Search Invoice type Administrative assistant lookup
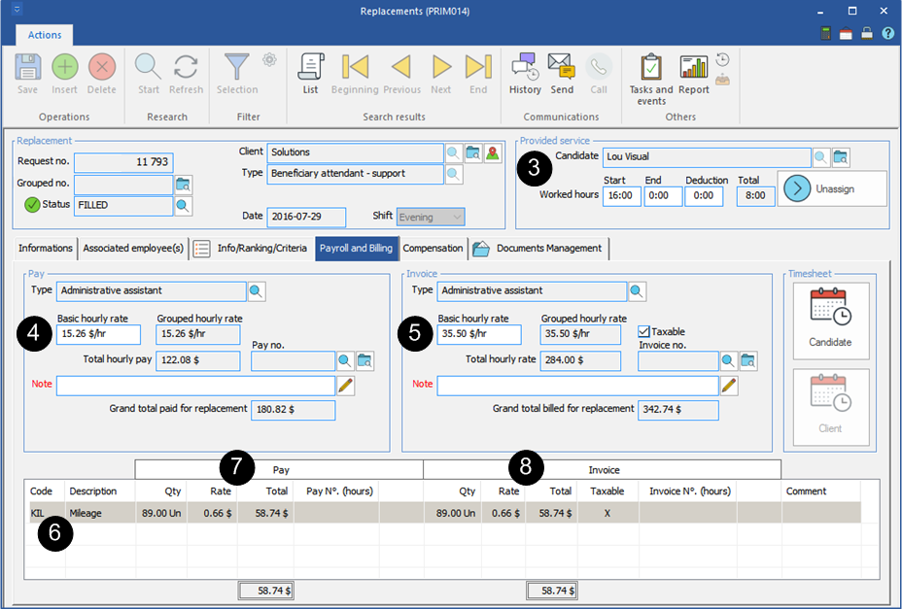 coord(637,291)
